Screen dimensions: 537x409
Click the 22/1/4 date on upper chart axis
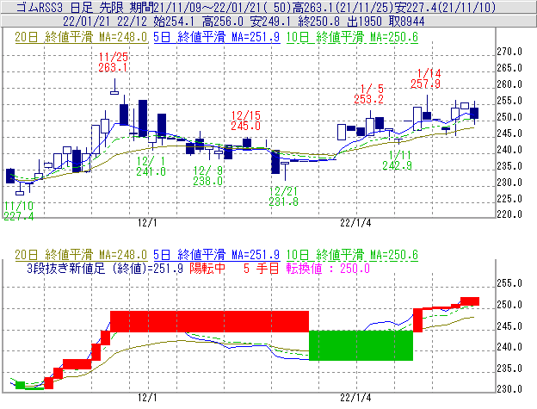(x=355, y=223)
